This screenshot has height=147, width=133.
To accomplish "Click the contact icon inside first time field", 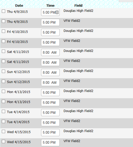I will pyautogui.click(x=57, y=12).
